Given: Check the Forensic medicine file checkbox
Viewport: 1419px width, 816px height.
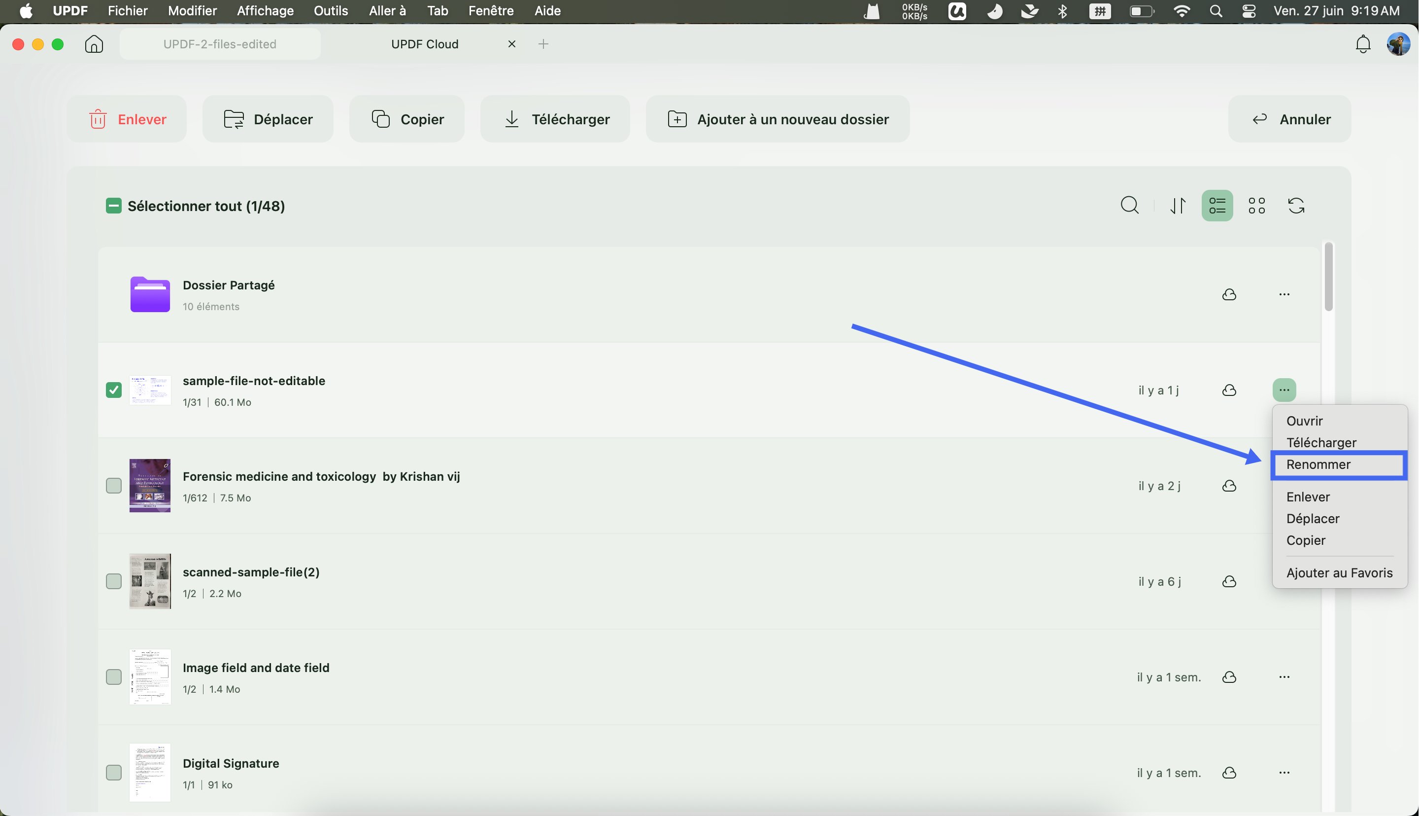Looking at the screenshot, I should (x=114, y=486).
